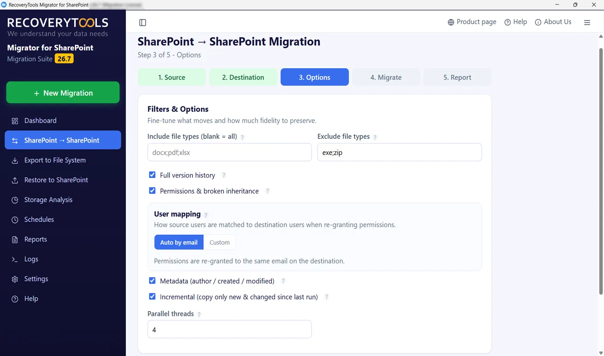Click the version badge 26.7
Screen dimensions: 604x356
click(64, 59)
